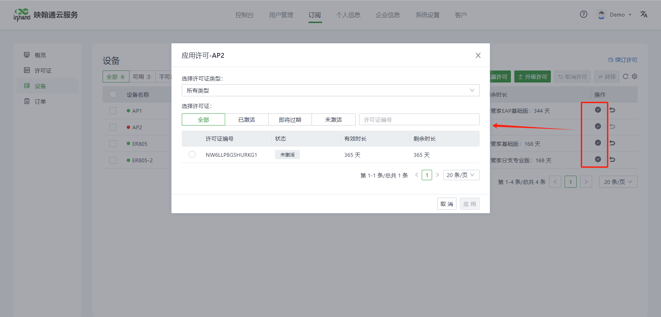
Task: Open device table 20 条/页 page size dropdown
Action: [618, 182]
